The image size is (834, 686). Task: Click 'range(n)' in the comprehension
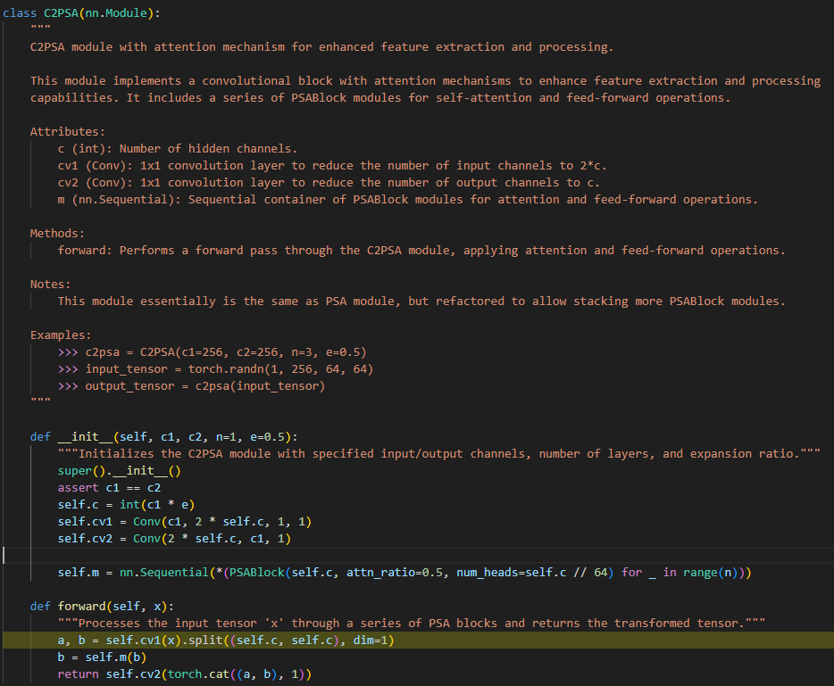click(x=710, y=573)
